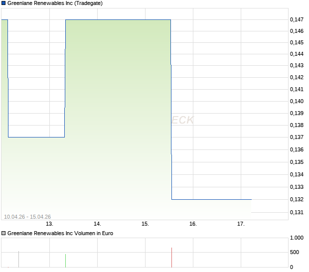309x272 pixels.
Task: Click the gray volume legend square
Action: tap(3, 233)
